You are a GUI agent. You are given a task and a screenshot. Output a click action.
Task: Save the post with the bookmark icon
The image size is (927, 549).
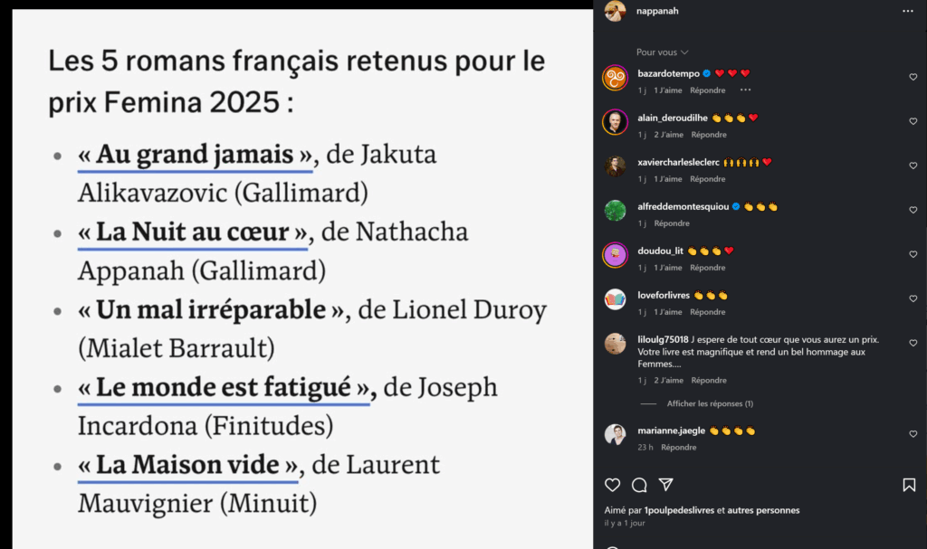click(x=909, y=486)
